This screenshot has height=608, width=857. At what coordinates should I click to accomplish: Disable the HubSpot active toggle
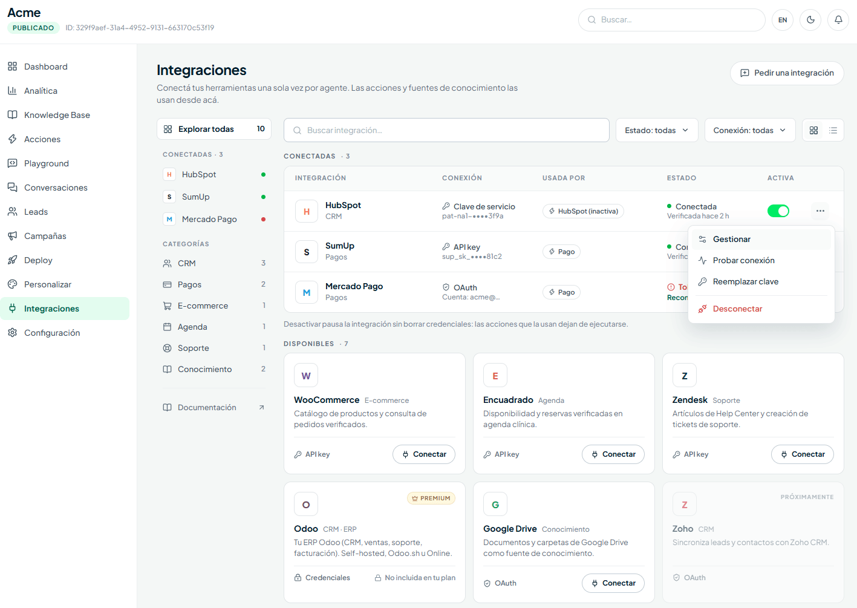point(778,211)
